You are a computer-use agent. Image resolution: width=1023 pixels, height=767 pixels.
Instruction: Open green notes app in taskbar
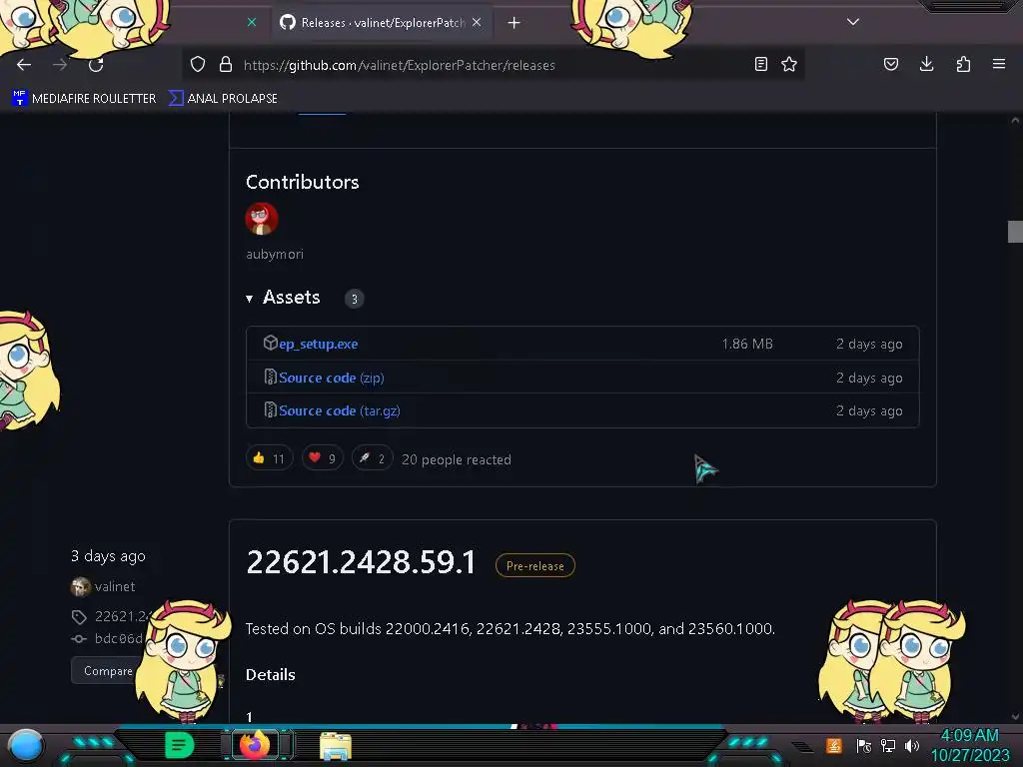[x=180, y=745]
